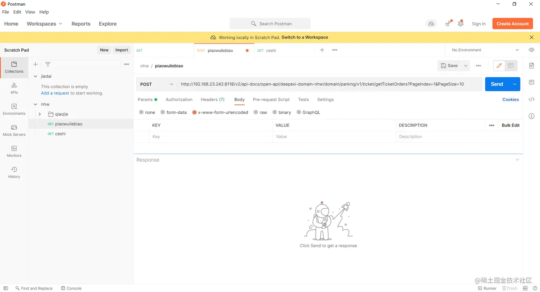Click the Import button
Image resolution: width=540 pixels, height=292 pixels.
tap(121, 50)
